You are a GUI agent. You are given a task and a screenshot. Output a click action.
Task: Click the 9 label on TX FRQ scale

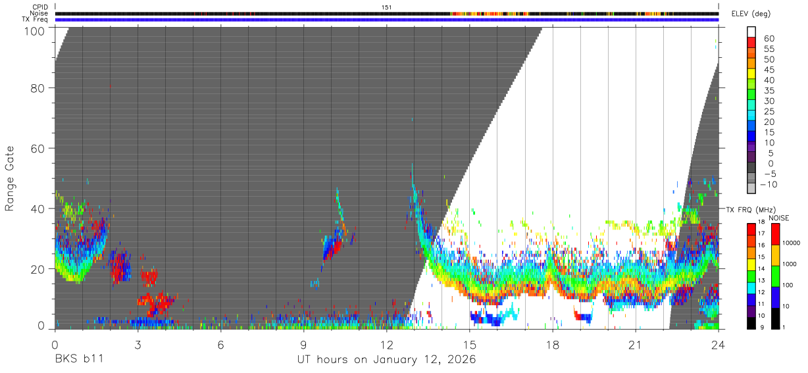click(x=763, y=326)
